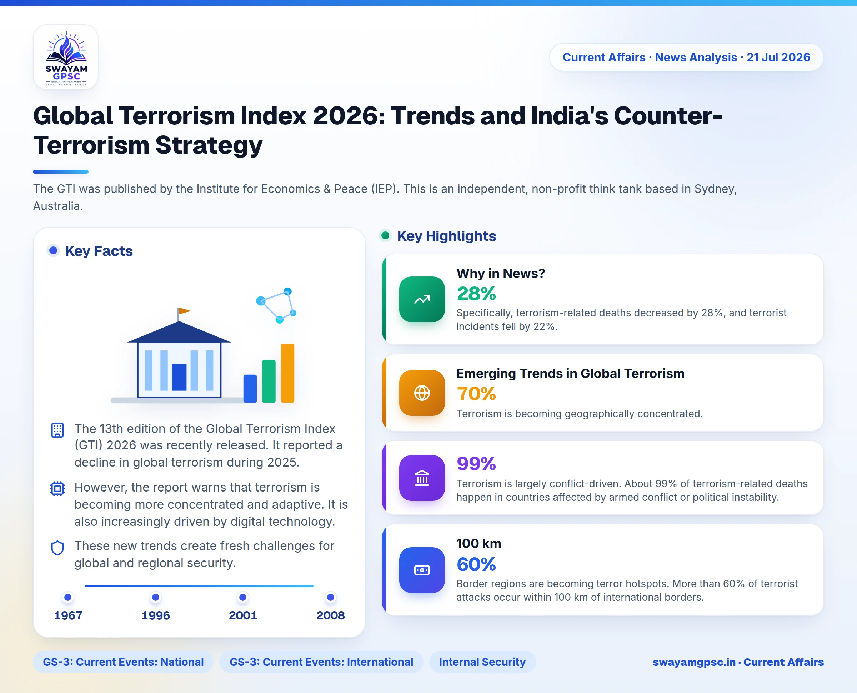
Task: Click the blue 60% statistic
Action: 476,564
